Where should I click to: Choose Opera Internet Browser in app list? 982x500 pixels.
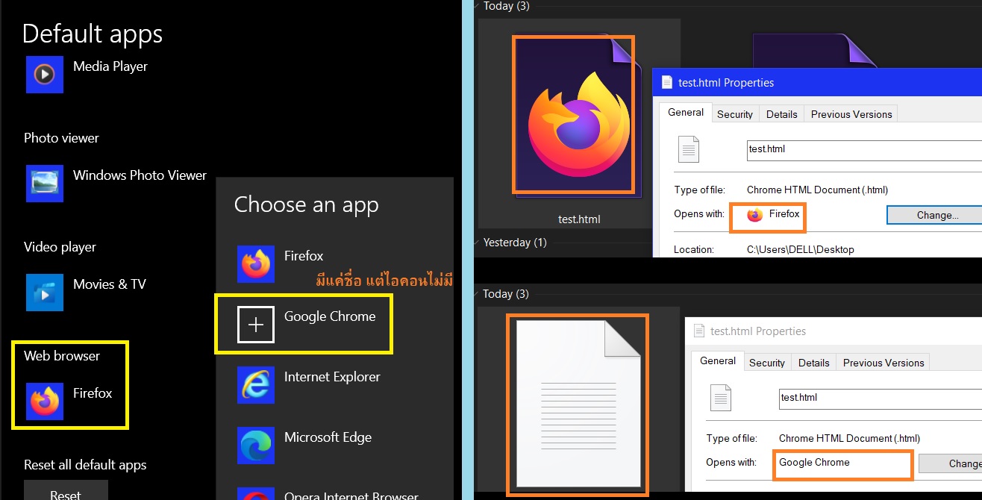[x=351, y=495]
